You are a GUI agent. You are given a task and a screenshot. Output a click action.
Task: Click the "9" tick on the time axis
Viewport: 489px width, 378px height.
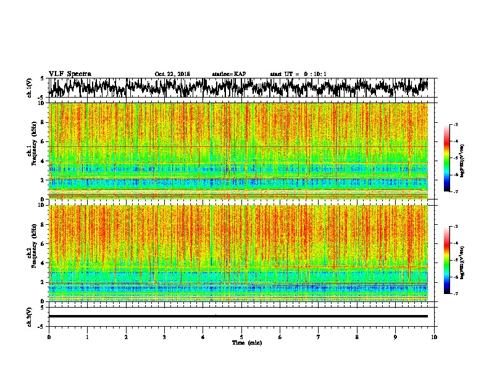(x=395, y=337)
